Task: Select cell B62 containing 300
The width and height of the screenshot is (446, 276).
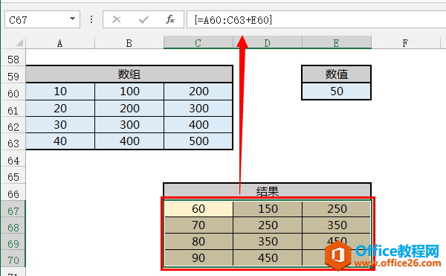Action: click(129, 125)
